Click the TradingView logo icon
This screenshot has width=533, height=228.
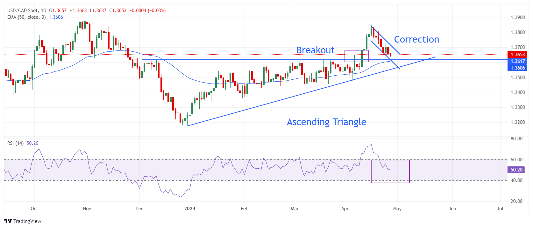point(8,221)
